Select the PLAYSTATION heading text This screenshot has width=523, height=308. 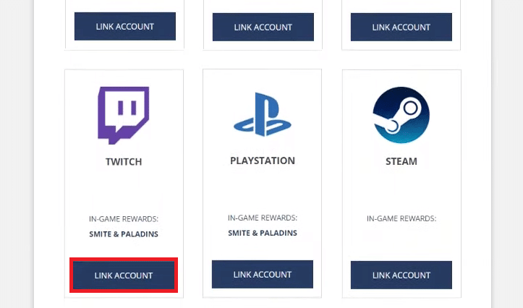click(263, 161)
